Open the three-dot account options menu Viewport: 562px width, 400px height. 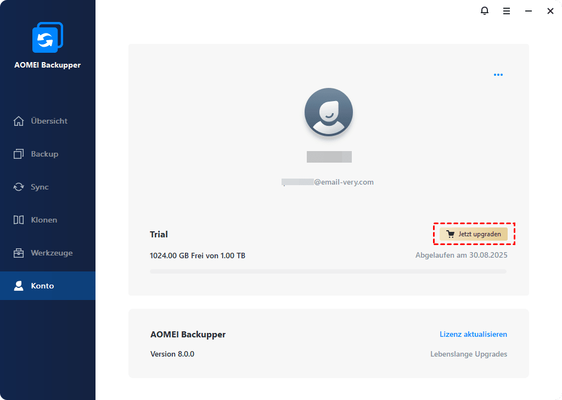point(498,75)
